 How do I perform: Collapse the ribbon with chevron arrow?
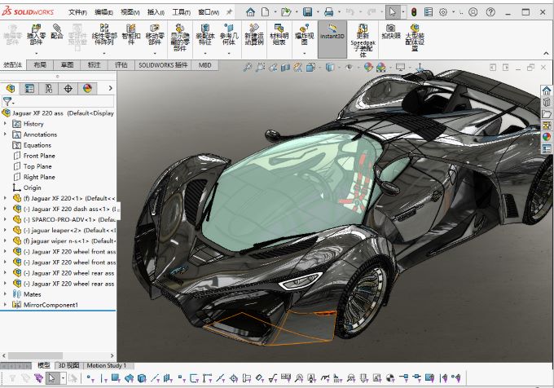(x=546, y=53)
